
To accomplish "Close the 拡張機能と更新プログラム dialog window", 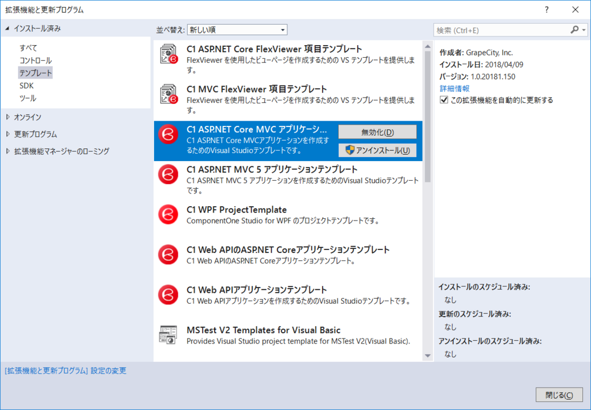I will pos(575,10).
